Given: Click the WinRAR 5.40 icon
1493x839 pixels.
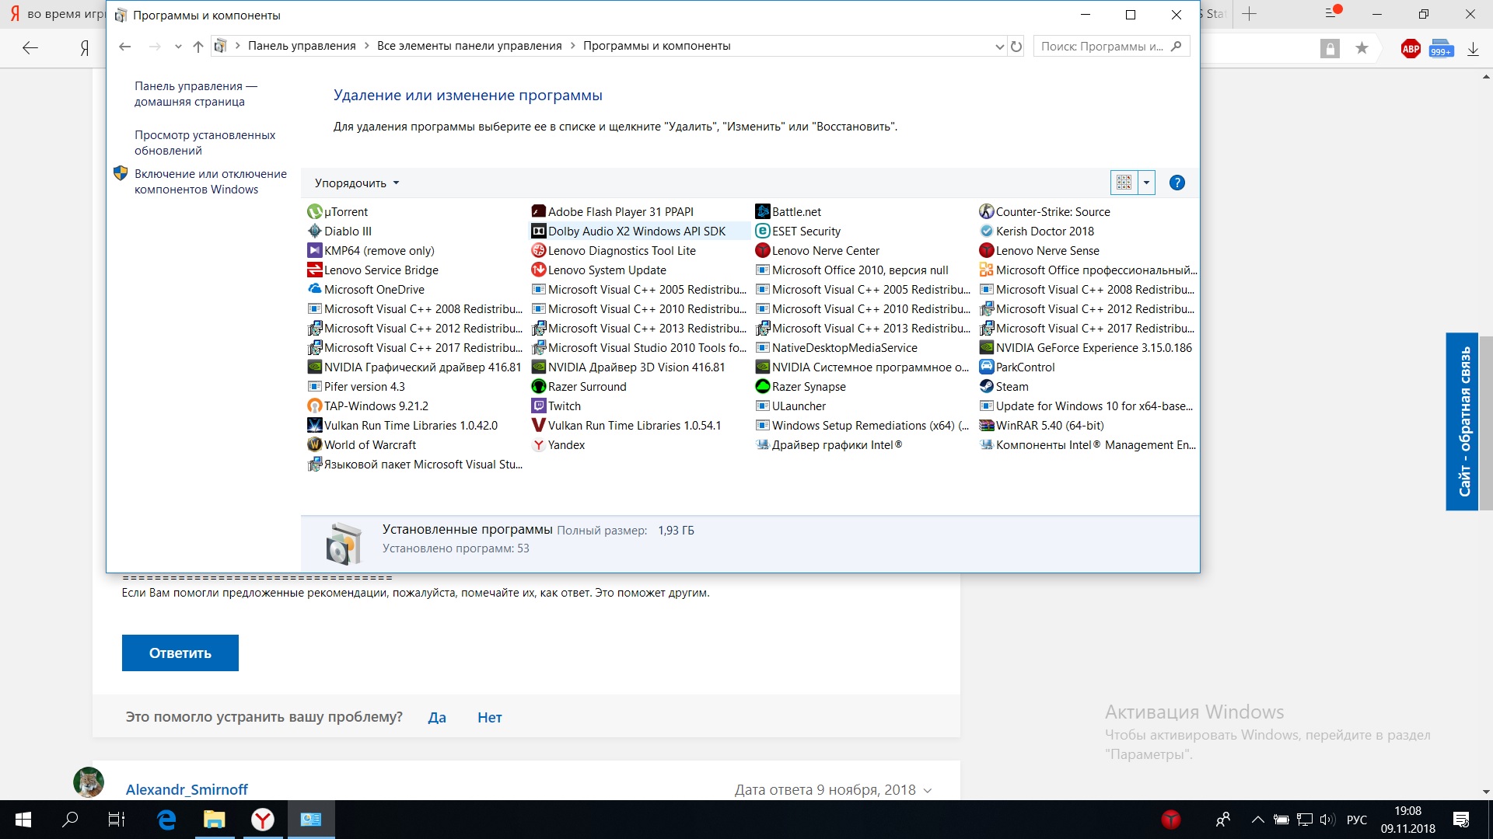Looking at the screenshot, I should pyautogui.click(x=987, y=425).
